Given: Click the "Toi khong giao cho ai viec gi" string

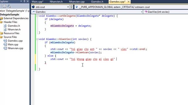Looking at the screenshot, I should point(92,59).
